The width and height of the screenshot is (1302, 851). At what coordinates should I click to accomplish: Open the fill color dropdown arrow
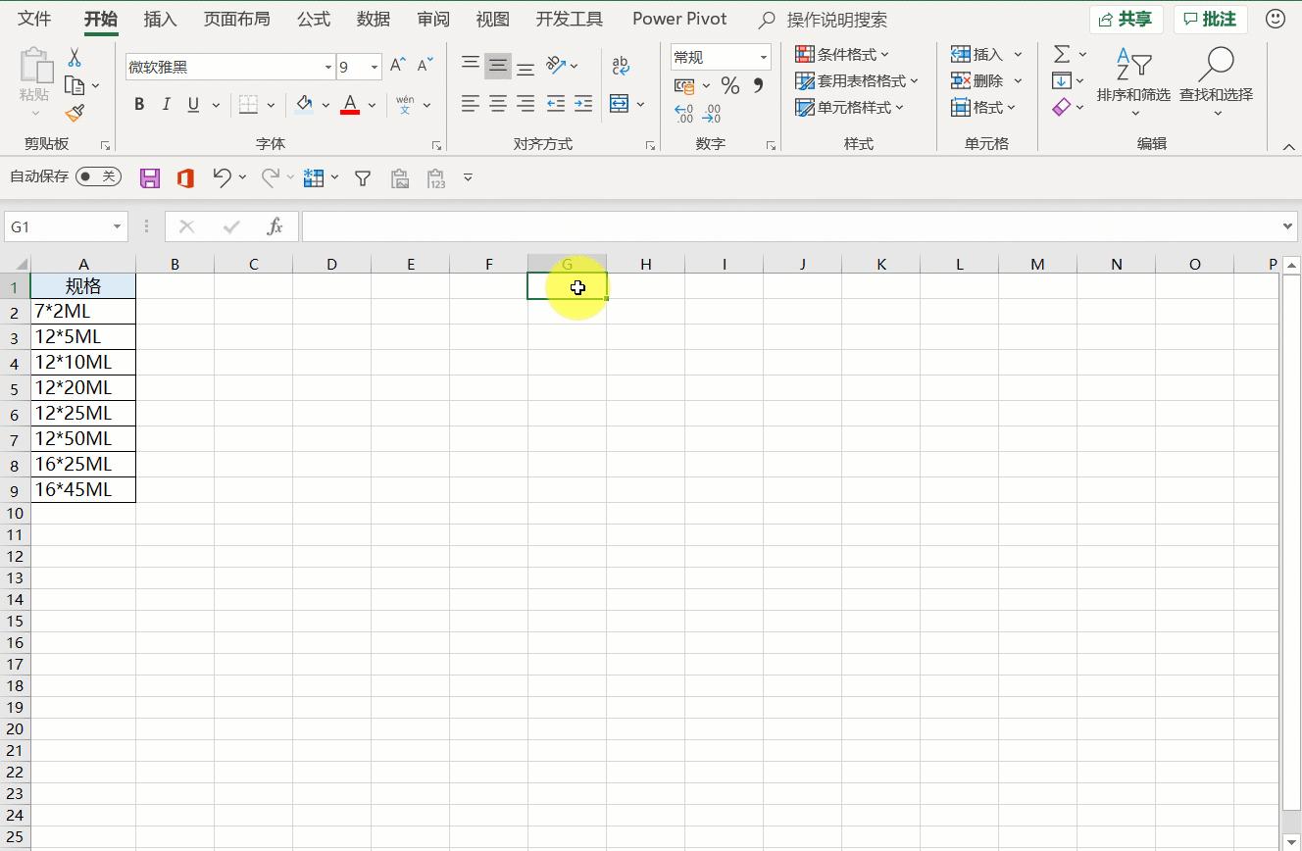pyautogui.click(x=325, y=104)
